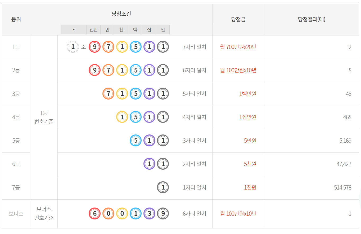Click the 백 digit-position label
The width and height of the screenshot is (361, 234).
click(x=135, y=30)
